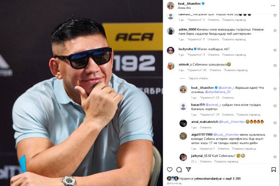
Task: Like the post with heart icon
Action: (x=169, y=169)
